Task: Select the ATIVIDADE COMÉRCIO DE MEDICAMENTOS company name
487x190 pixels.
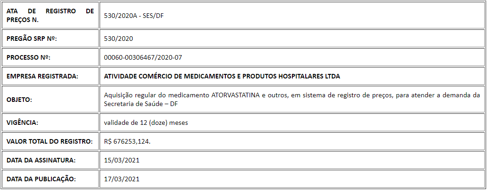Action: pyautogui.click(x=222, y=76)
